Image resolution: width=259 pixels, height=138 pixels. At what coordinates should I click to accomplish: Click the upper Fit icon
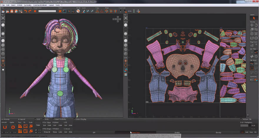[25, 126]
